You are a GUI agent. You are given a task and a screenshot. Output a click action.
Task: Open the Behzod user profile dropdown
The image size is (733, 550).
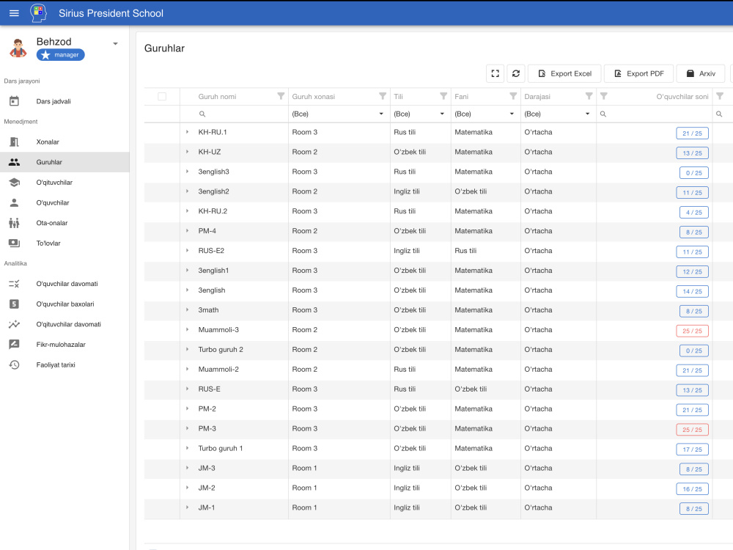[x=116, y=44]
